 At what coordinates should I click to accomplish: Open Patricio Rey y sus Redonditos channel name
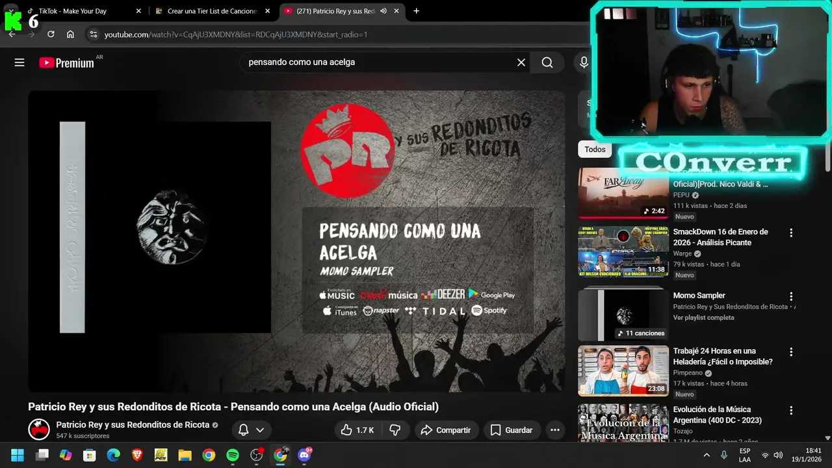tap(133, 424)
